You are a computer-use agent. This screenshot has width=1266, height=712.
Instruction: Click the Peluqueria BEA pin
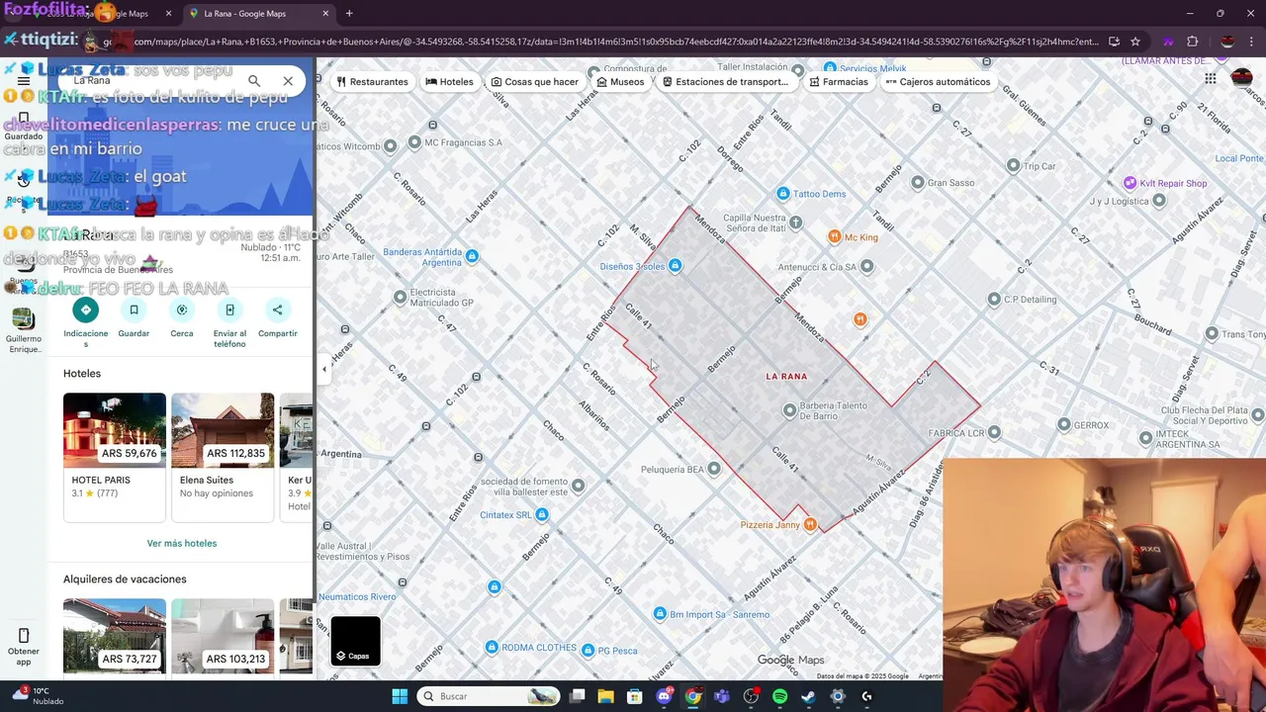coord(714,470)
